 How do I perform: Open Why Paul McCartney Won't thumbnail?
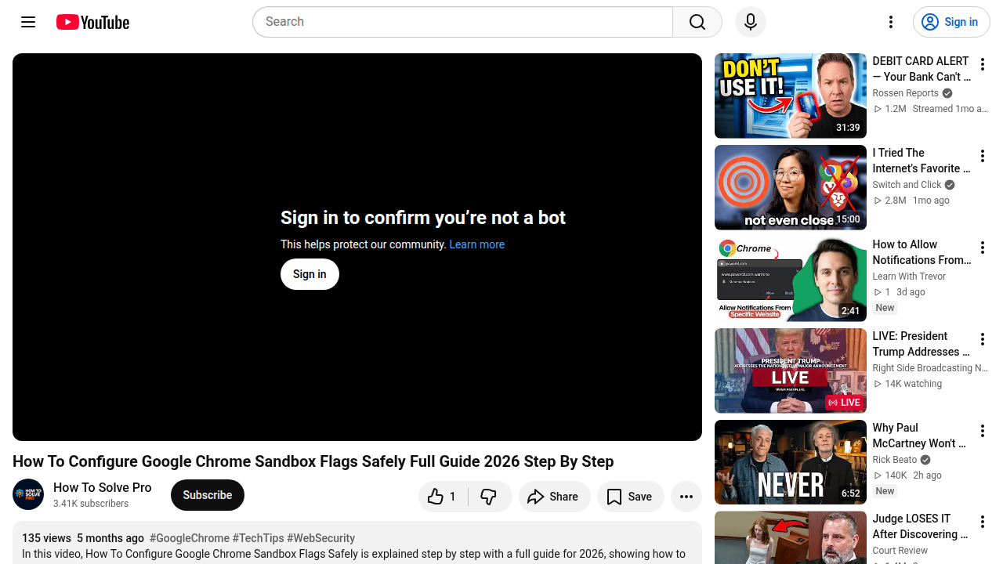(791, 462)
